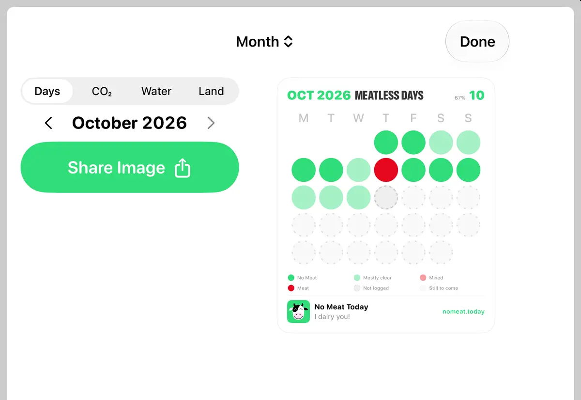The width and height of the screenshot is (581, 400).
Task: Tap the Done button
Action: (477, 42)
